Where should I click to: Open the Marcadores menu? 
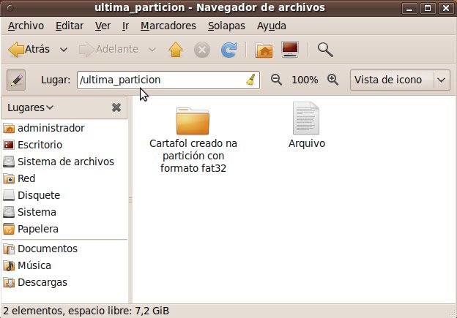point(168,26)
